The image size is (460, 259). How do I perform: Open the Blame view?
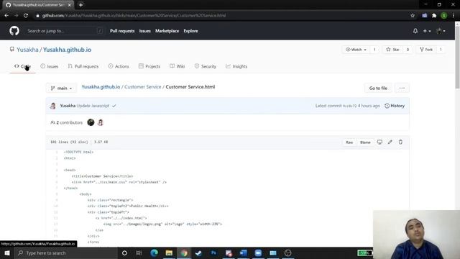(365, 142)
